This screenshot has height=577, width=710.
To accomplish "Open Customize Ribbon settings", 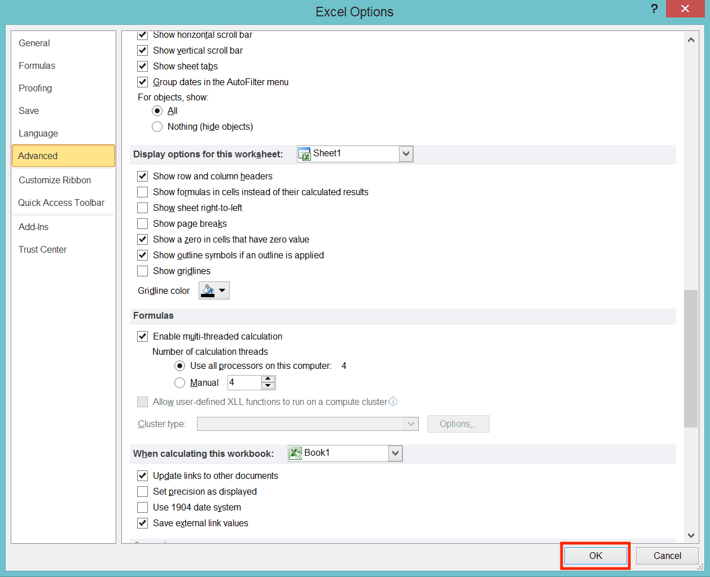I will [63, 180].
